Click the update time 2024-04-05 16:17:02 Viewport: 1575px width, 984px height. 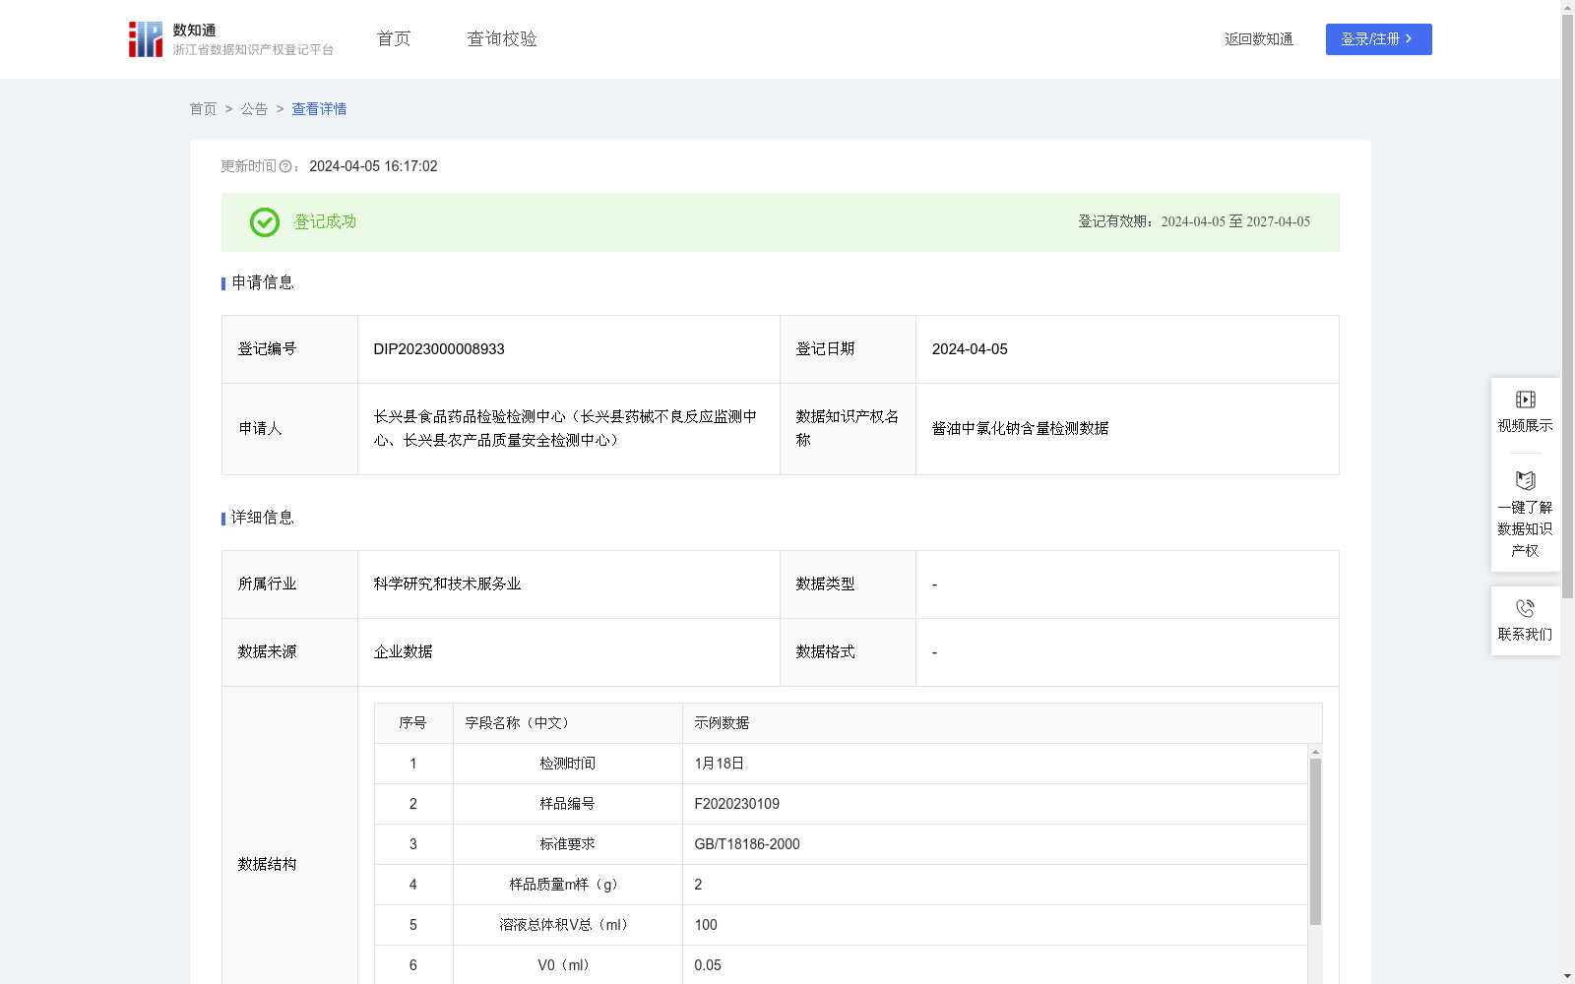click(x=373, y=167)
